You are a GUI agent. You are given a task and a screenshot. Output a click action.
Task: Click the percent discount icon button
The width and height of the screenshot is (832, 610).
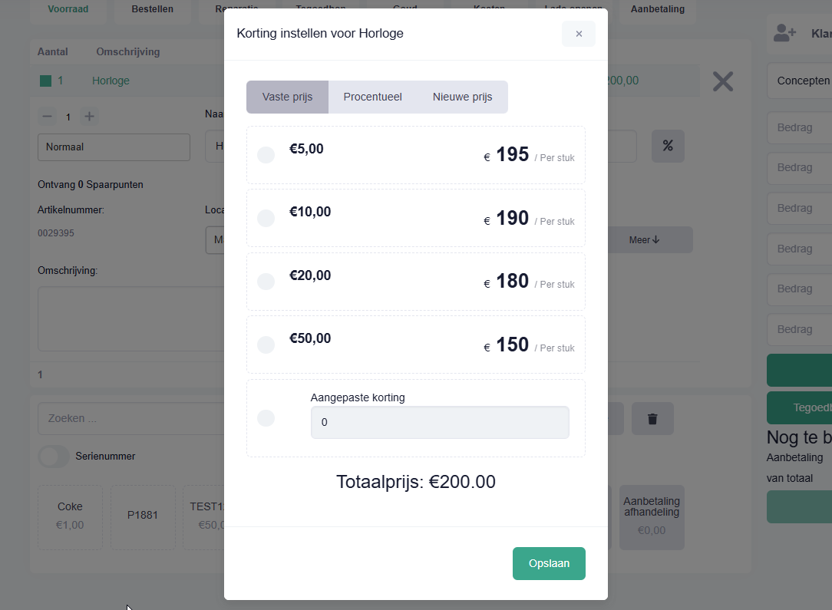[668, 146]
